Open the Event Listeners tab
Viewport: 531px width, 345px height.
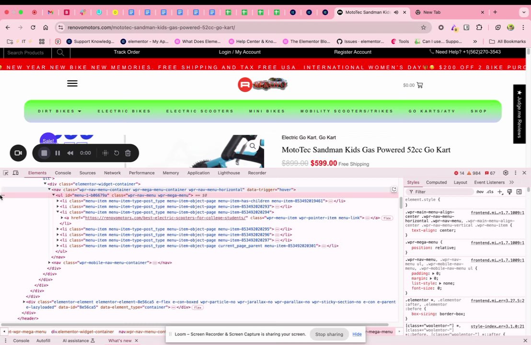(489, 182)
